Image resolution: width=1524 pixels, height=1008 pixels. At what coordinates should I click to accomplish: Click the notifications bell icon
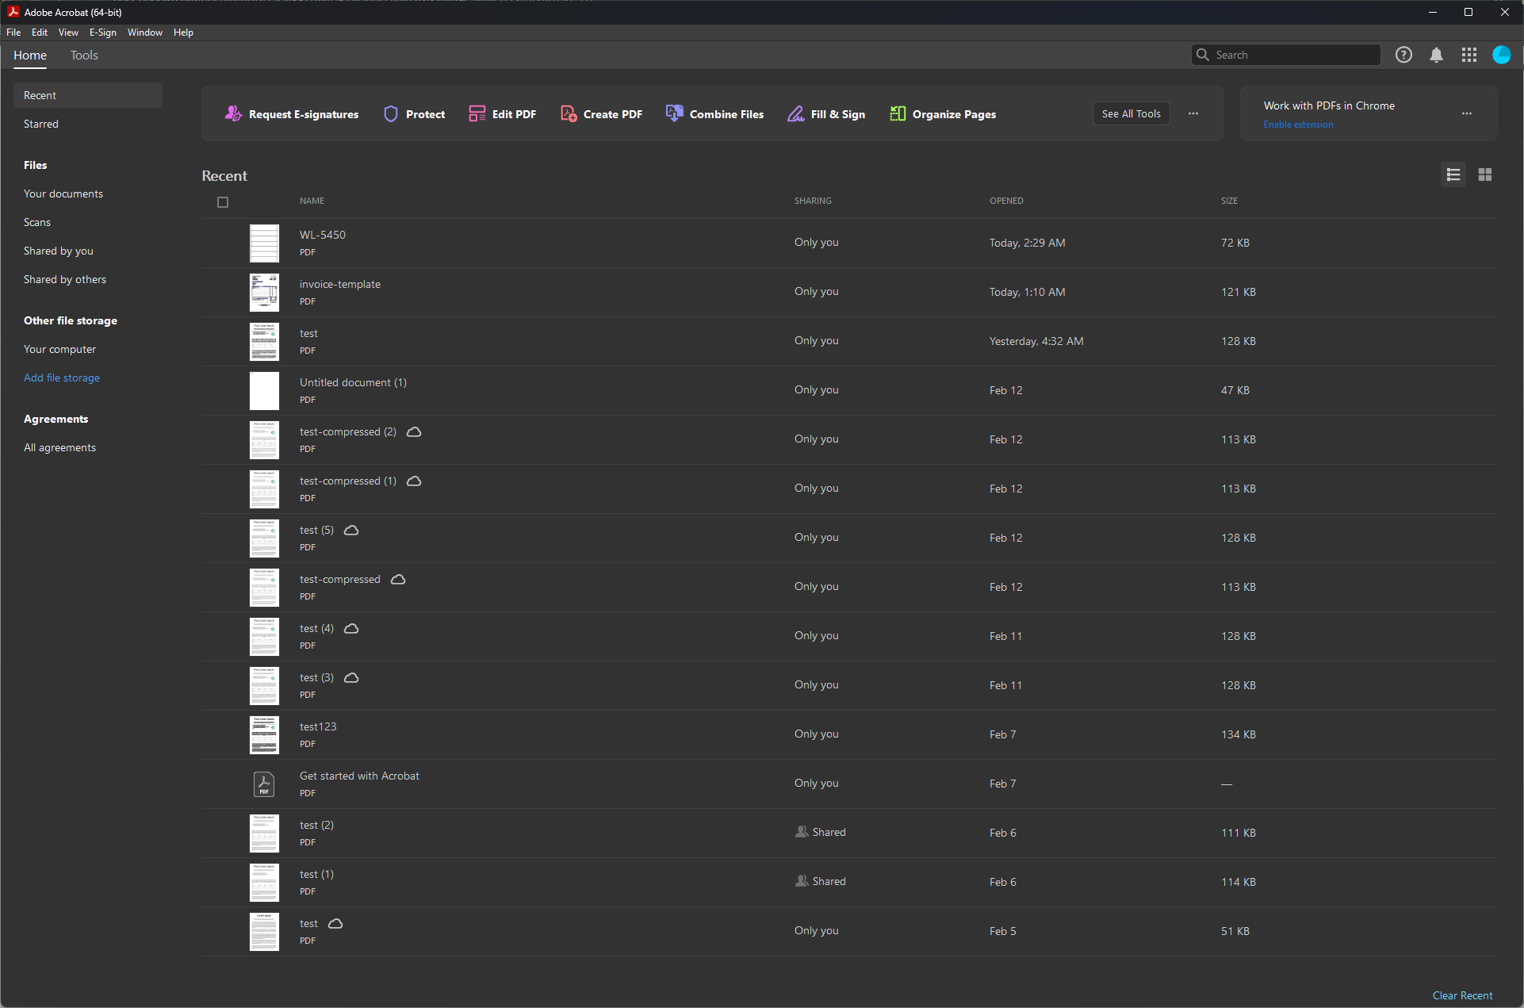pyautogui.click(x=1436, y=55)
